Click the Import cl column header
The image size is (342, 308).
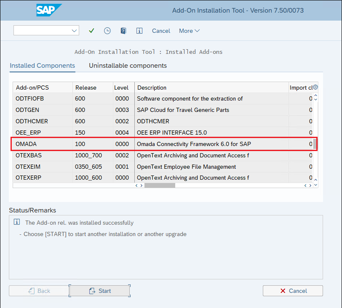click(301, 88)
